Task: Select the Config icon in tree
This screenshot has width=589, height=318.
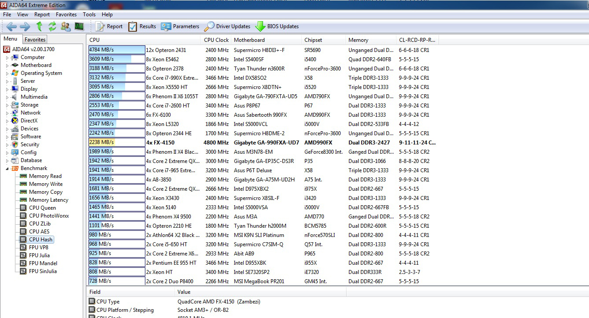Action: 15,152
